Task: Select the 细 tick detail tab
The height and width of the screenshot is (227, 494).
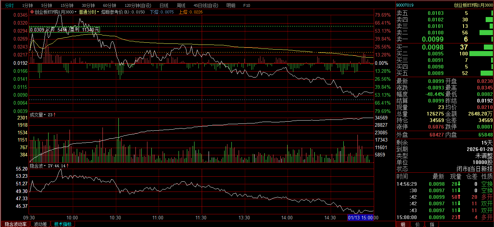Action: coord(403,224)
